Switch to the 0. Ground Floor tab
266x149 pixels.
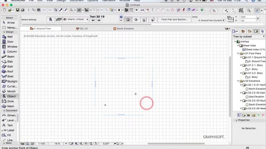click(41, 29)
